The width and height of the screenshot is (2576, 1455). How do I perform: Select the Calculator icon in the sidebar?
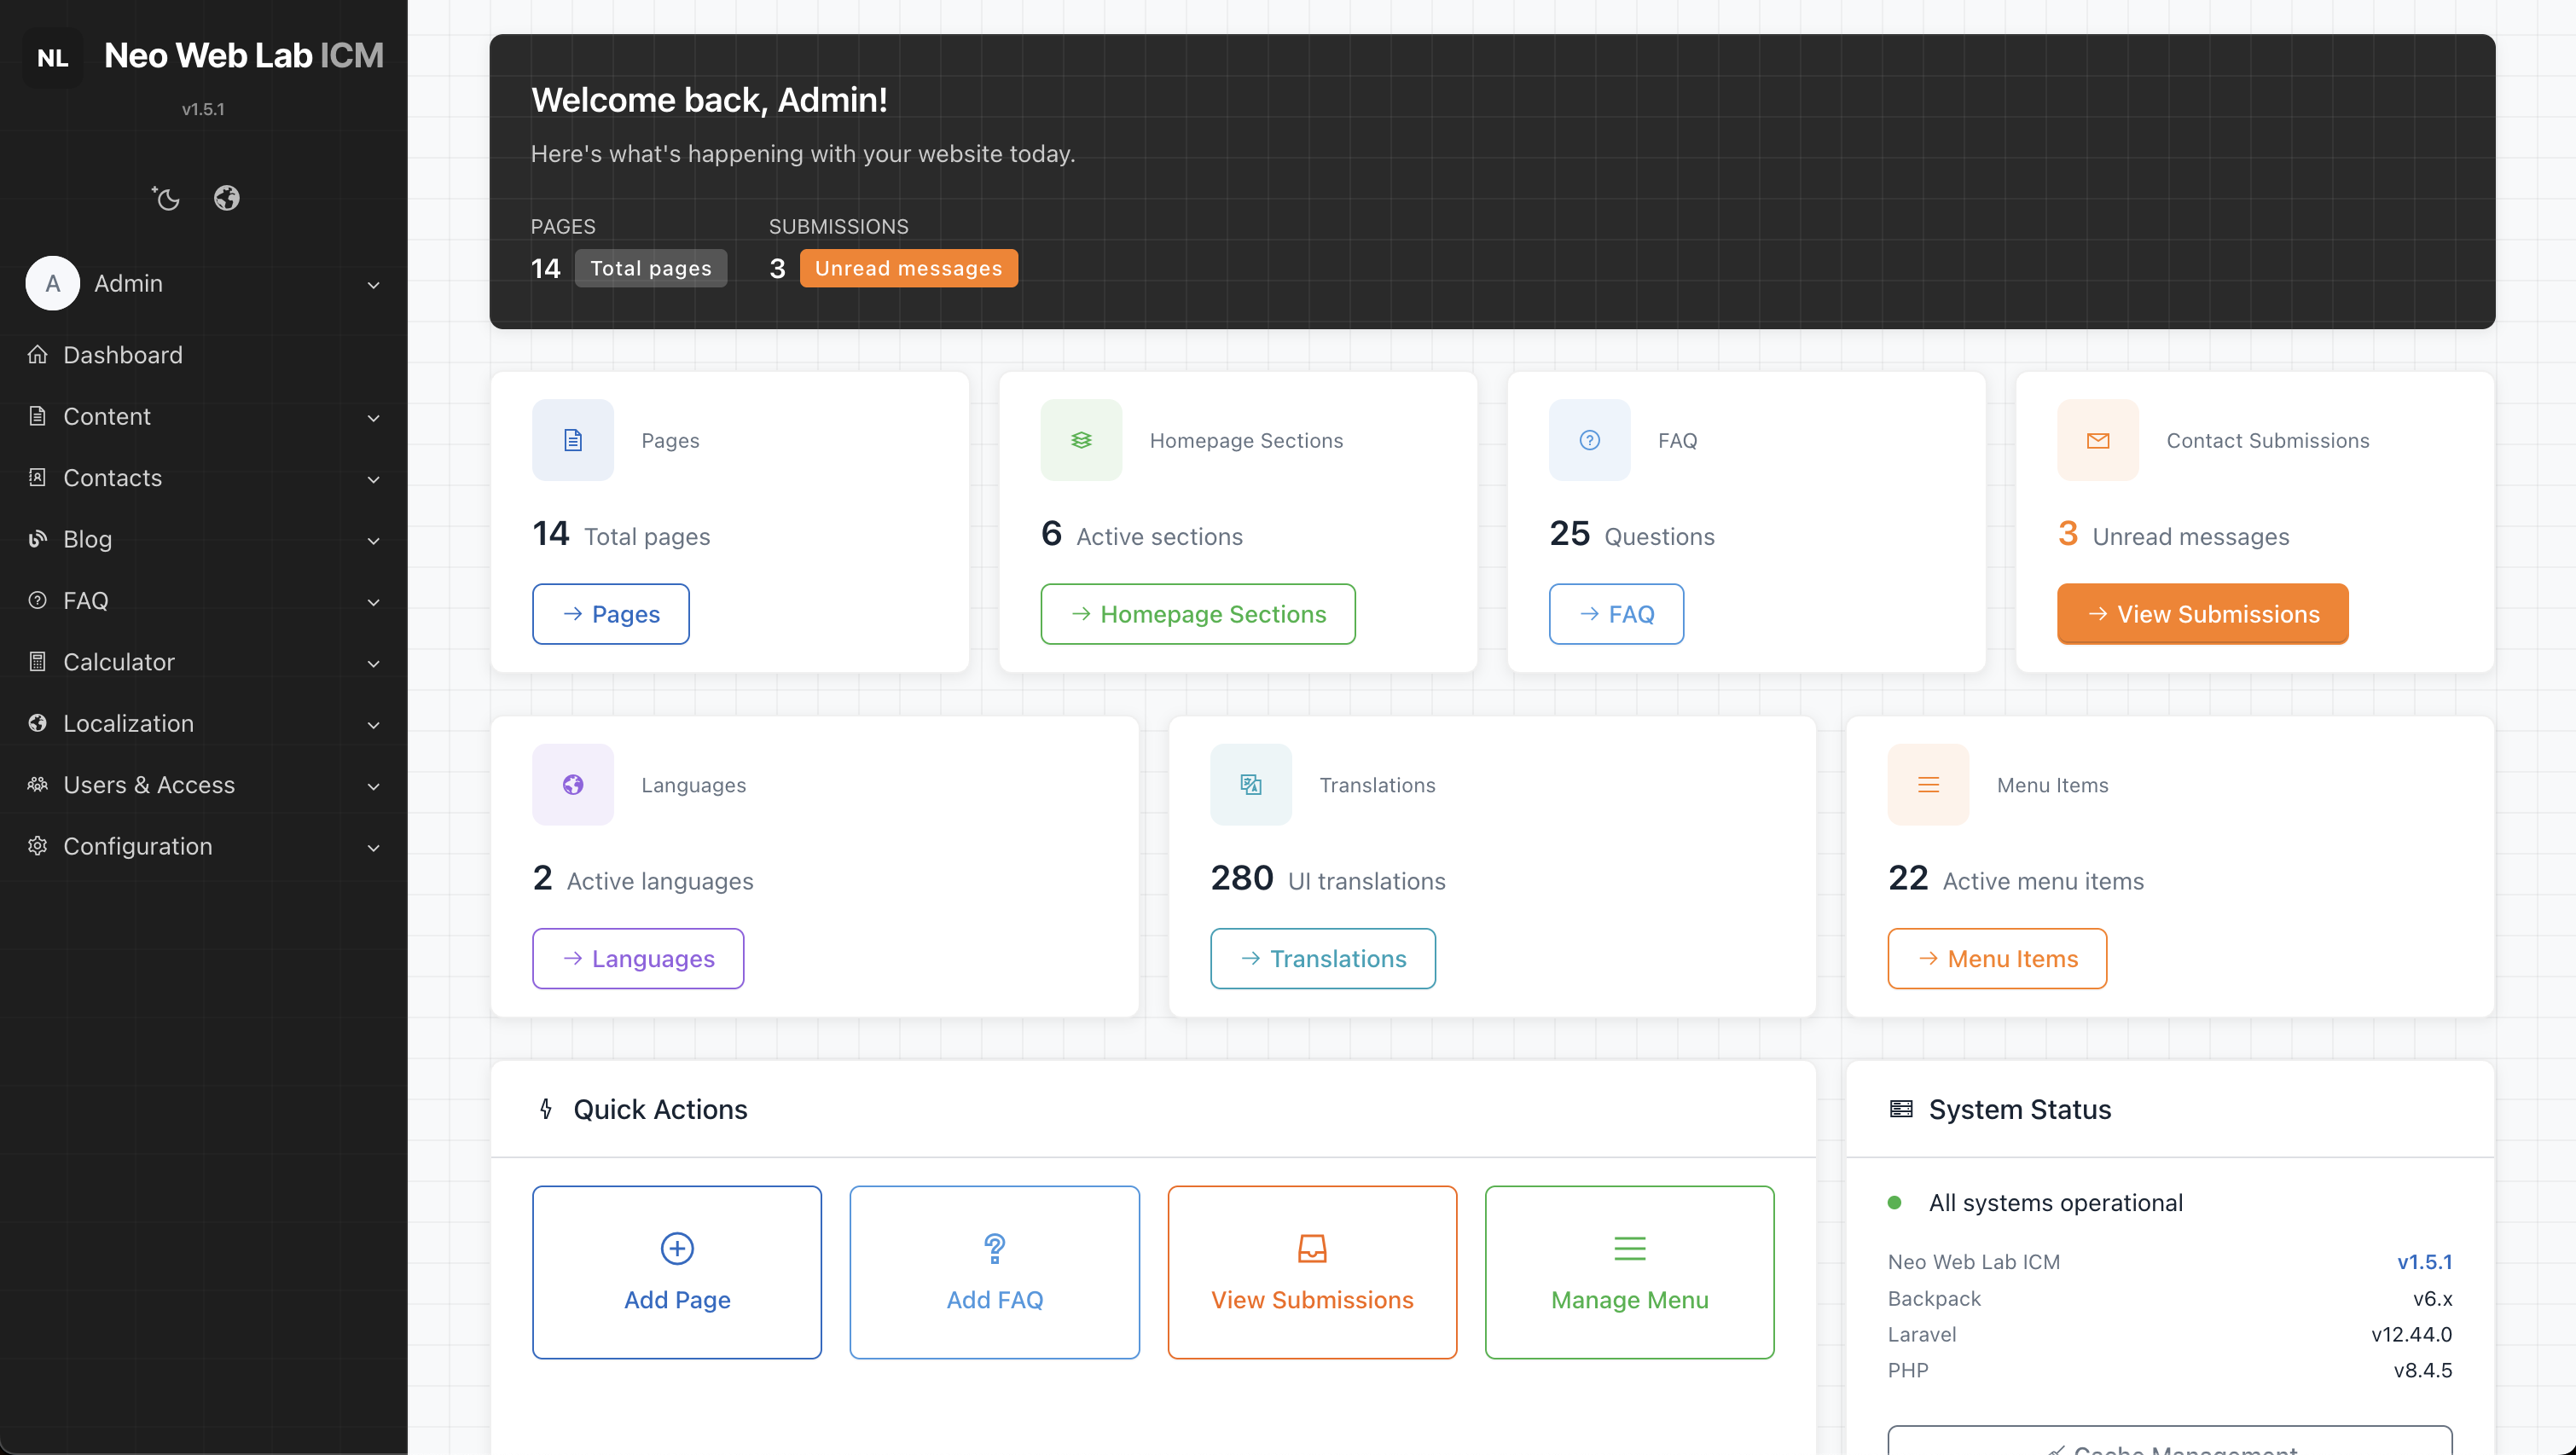37,661
